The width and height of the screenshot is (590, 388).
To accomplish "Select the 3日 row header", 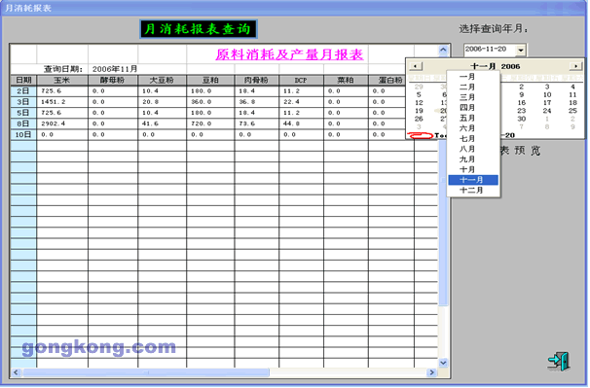I will point(23,102).
